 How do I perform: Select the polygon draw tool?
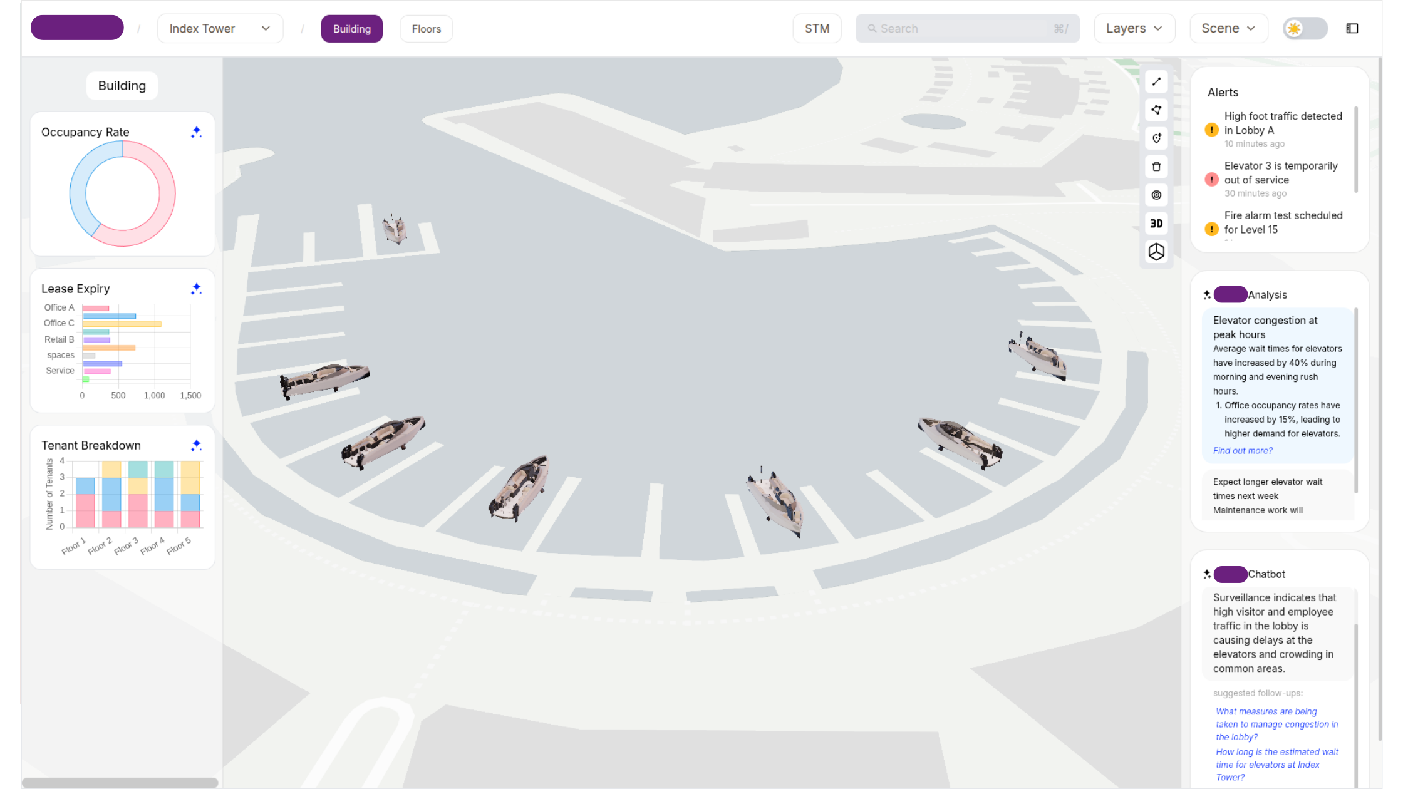pos(1156,110)
